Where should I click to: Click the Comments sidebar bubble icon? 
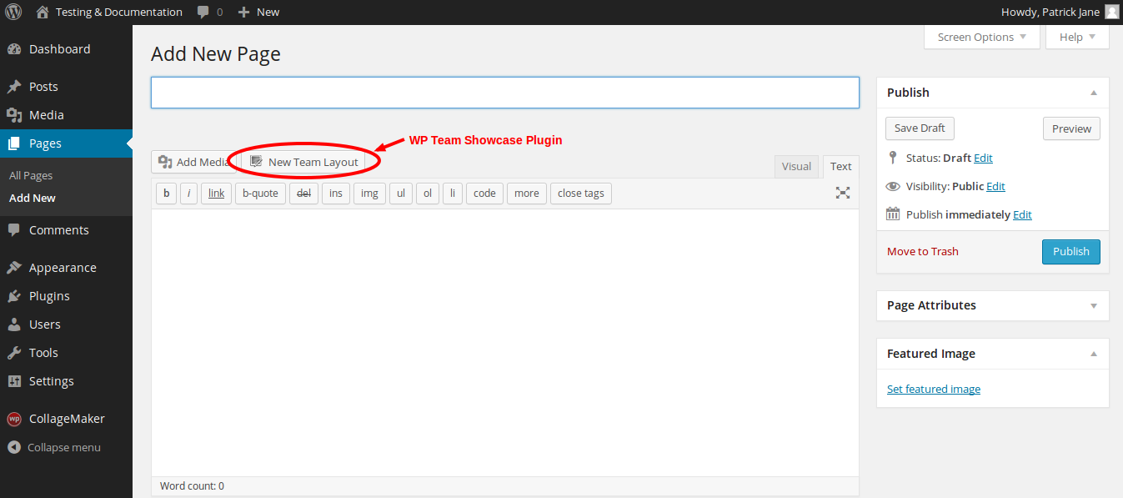(x=14, y=230)
